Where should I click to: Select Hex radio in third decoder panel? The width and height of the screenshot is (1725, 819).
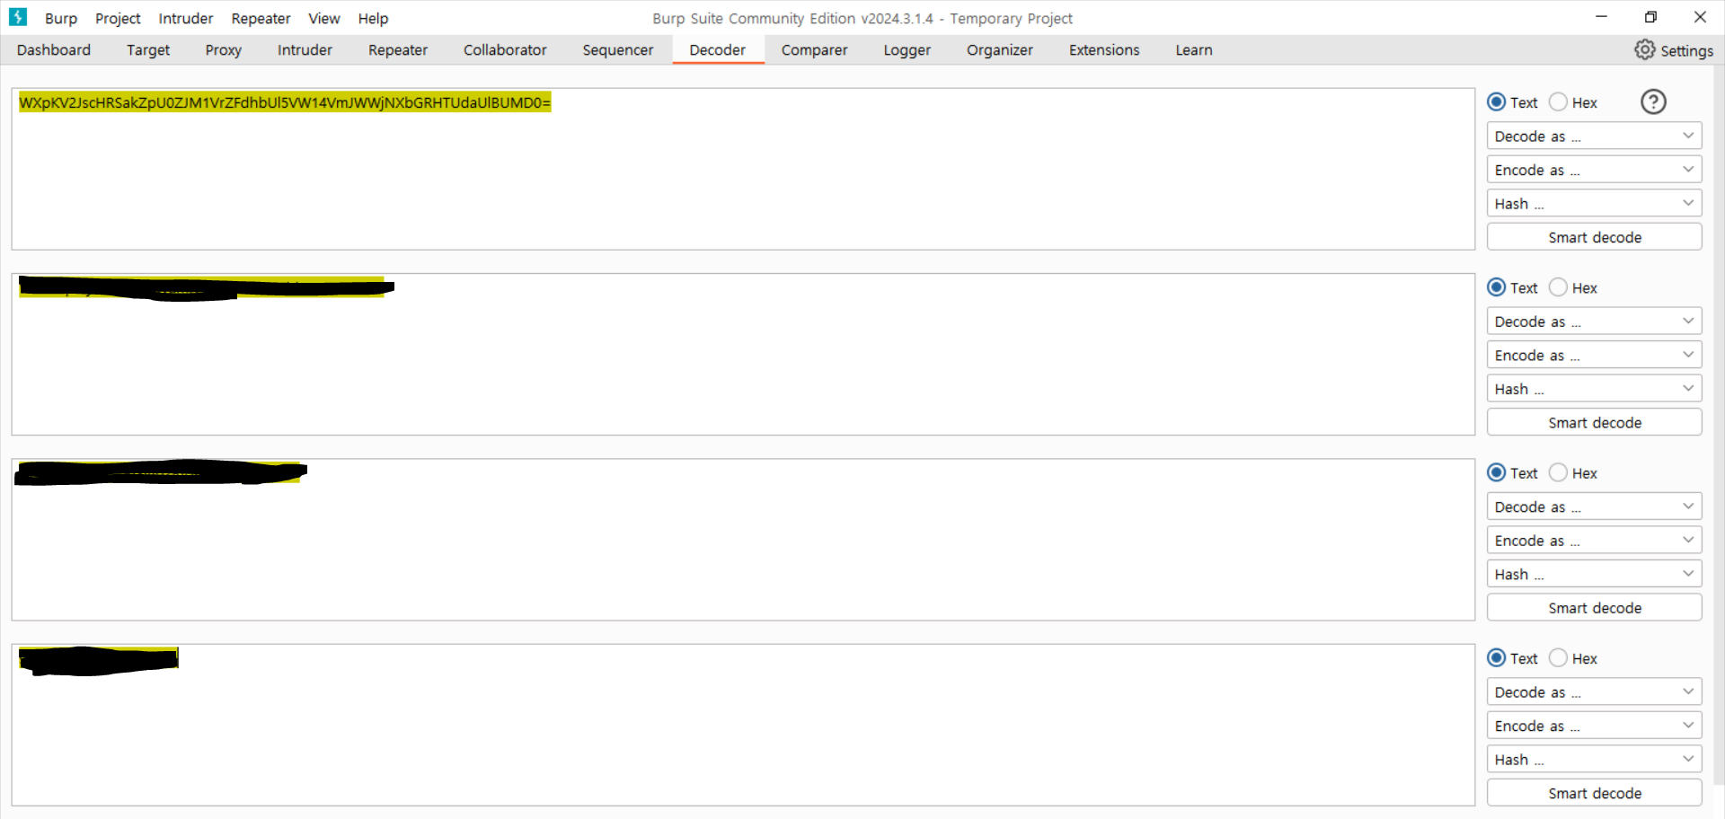pos(1558,473)
